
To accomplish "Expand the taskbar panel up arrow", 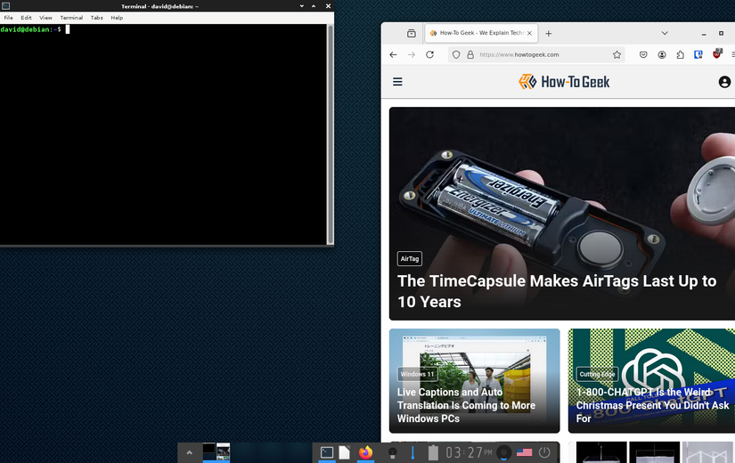I will pos(189,452).
